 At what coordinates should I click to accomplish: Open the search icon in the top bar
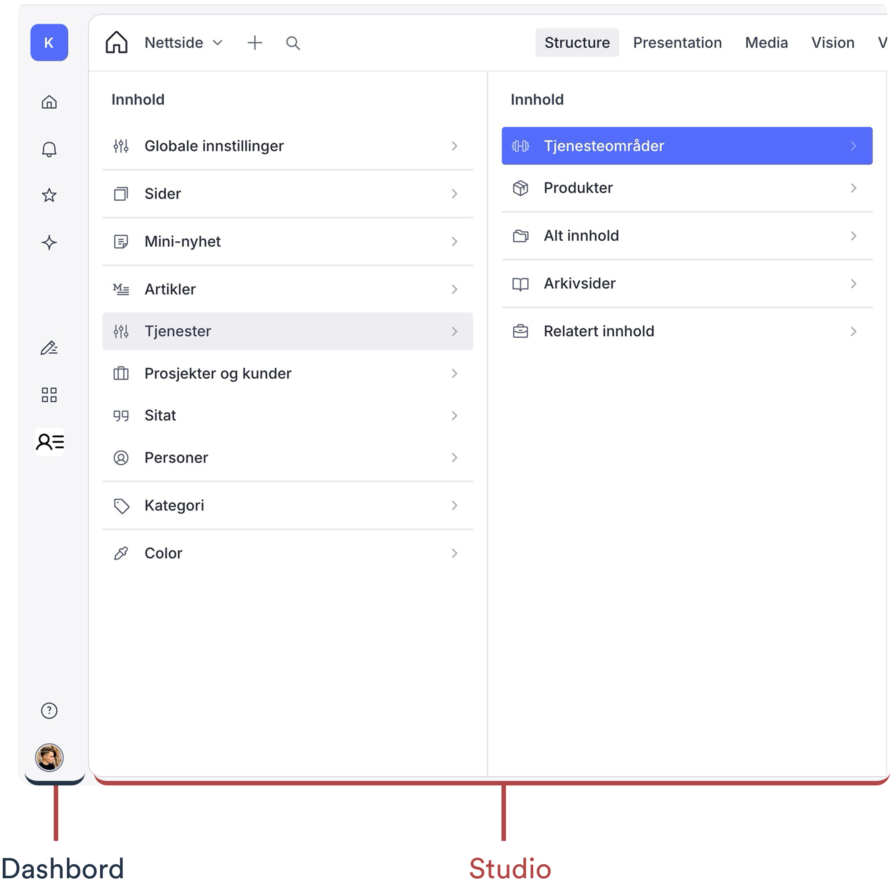pos(293,43)
